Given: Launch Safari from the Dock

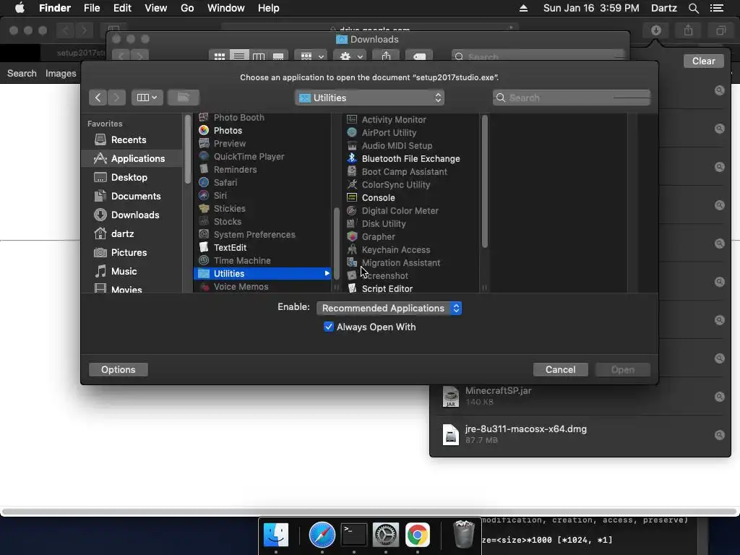Looking at the screenshot, I should (x=322, y=535).
